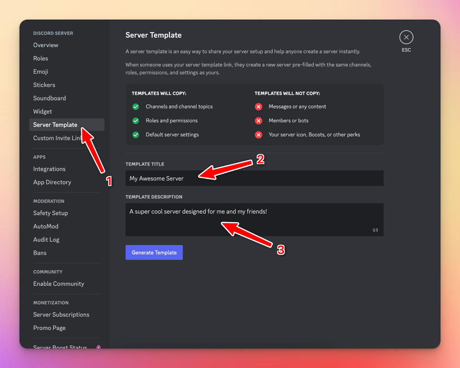Click red X beside Members or bots

[x=259, y=121]
